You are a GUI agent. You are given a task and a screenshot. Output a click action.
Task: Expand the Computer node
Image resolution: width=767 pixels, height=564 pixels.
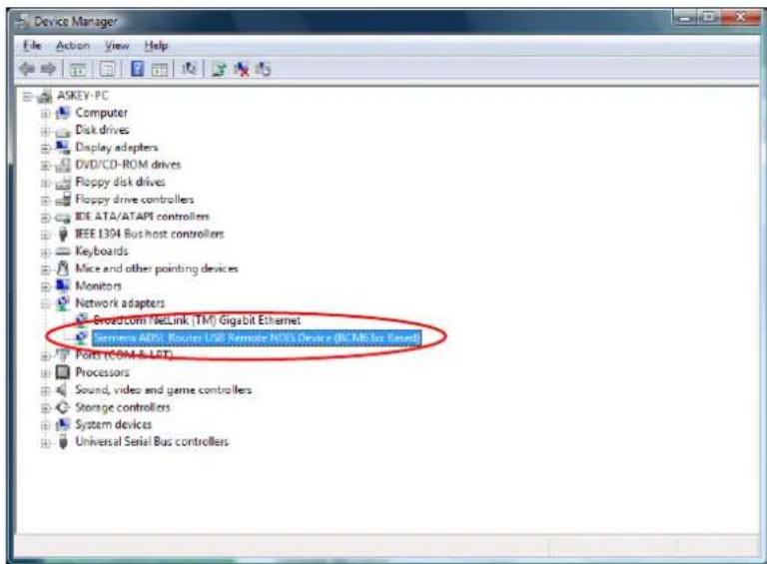(x=45, y=114)
